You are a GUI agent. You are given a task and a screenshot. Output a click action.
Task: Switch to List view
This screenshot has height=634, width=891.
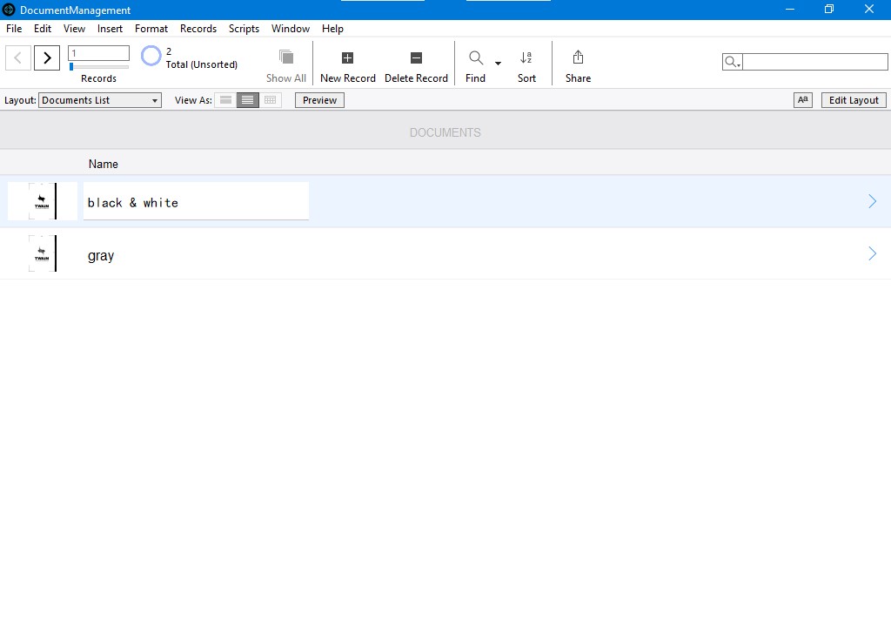pyautogui.click(x=248, y=100)
